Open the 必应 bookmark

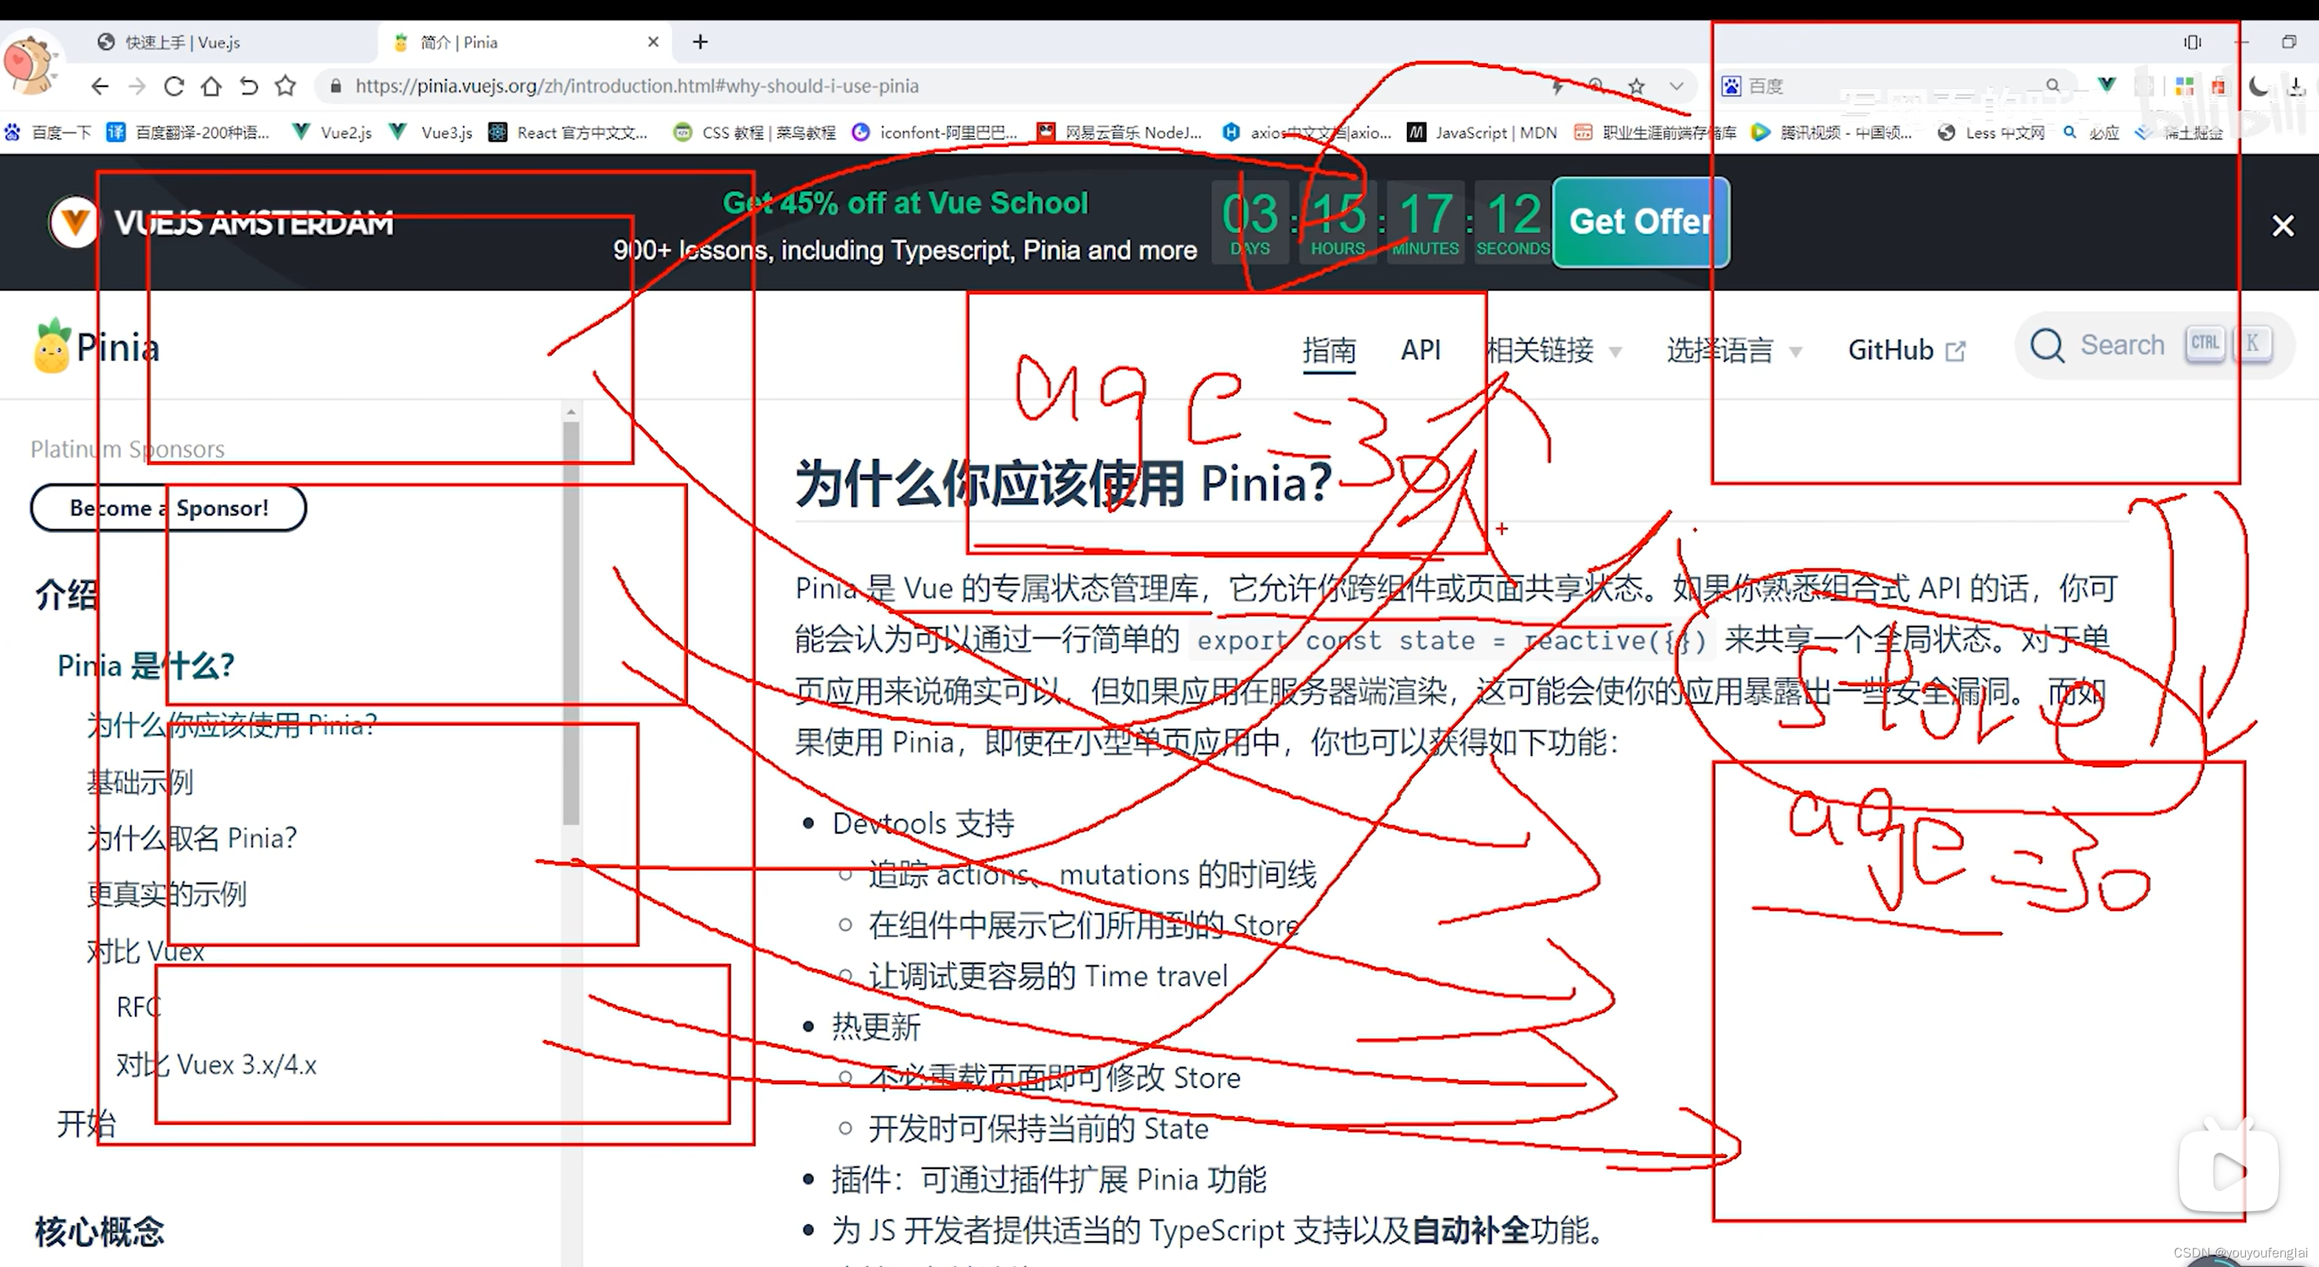click(2091, 133)
